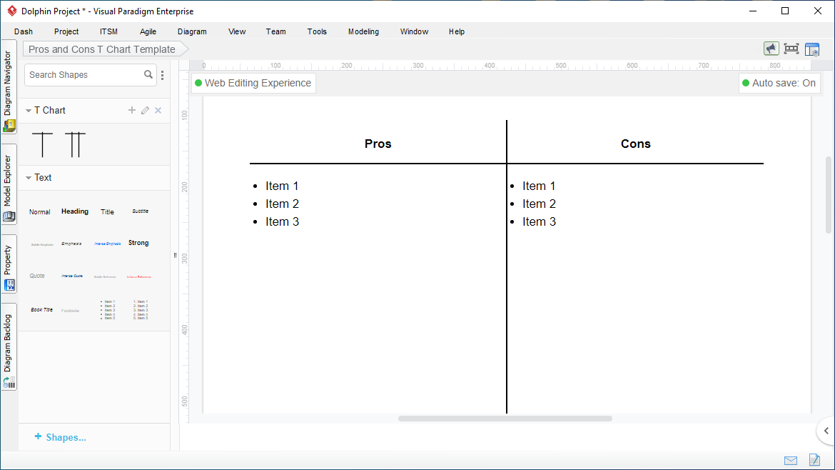Viewport: 835px width, 470px height.
Task: Open the shape panel three-dot options menu
Action: pos(163,75)
